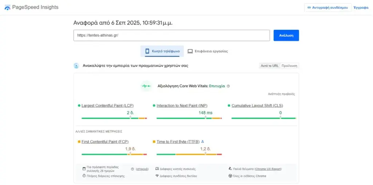This screenshot has width=373, height=185.
Task: Click the report date heading text
Action: 123,23
